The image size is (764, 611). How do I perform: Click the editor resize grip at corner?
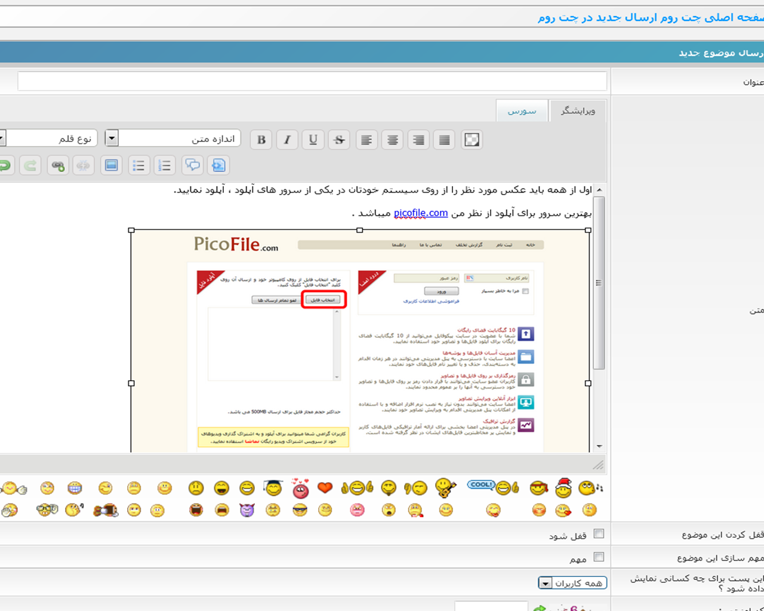[x=598, y=464]
